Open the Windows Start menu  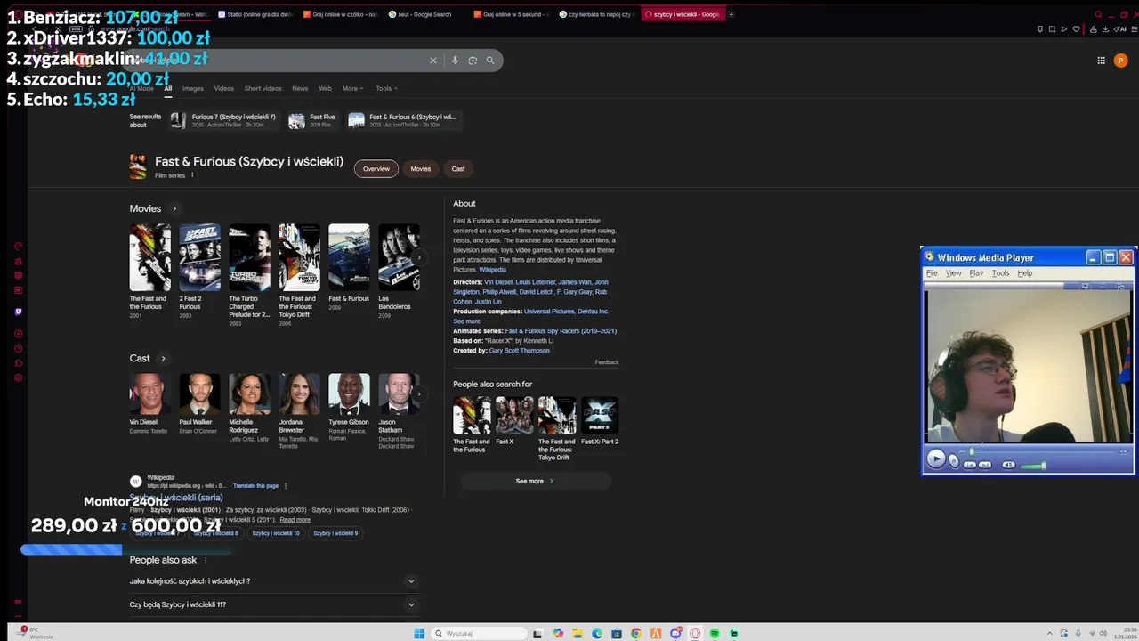(x=419, y=633)
